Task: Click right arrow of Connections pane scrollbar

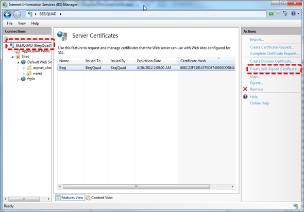Action: click(x=48, y=199)
